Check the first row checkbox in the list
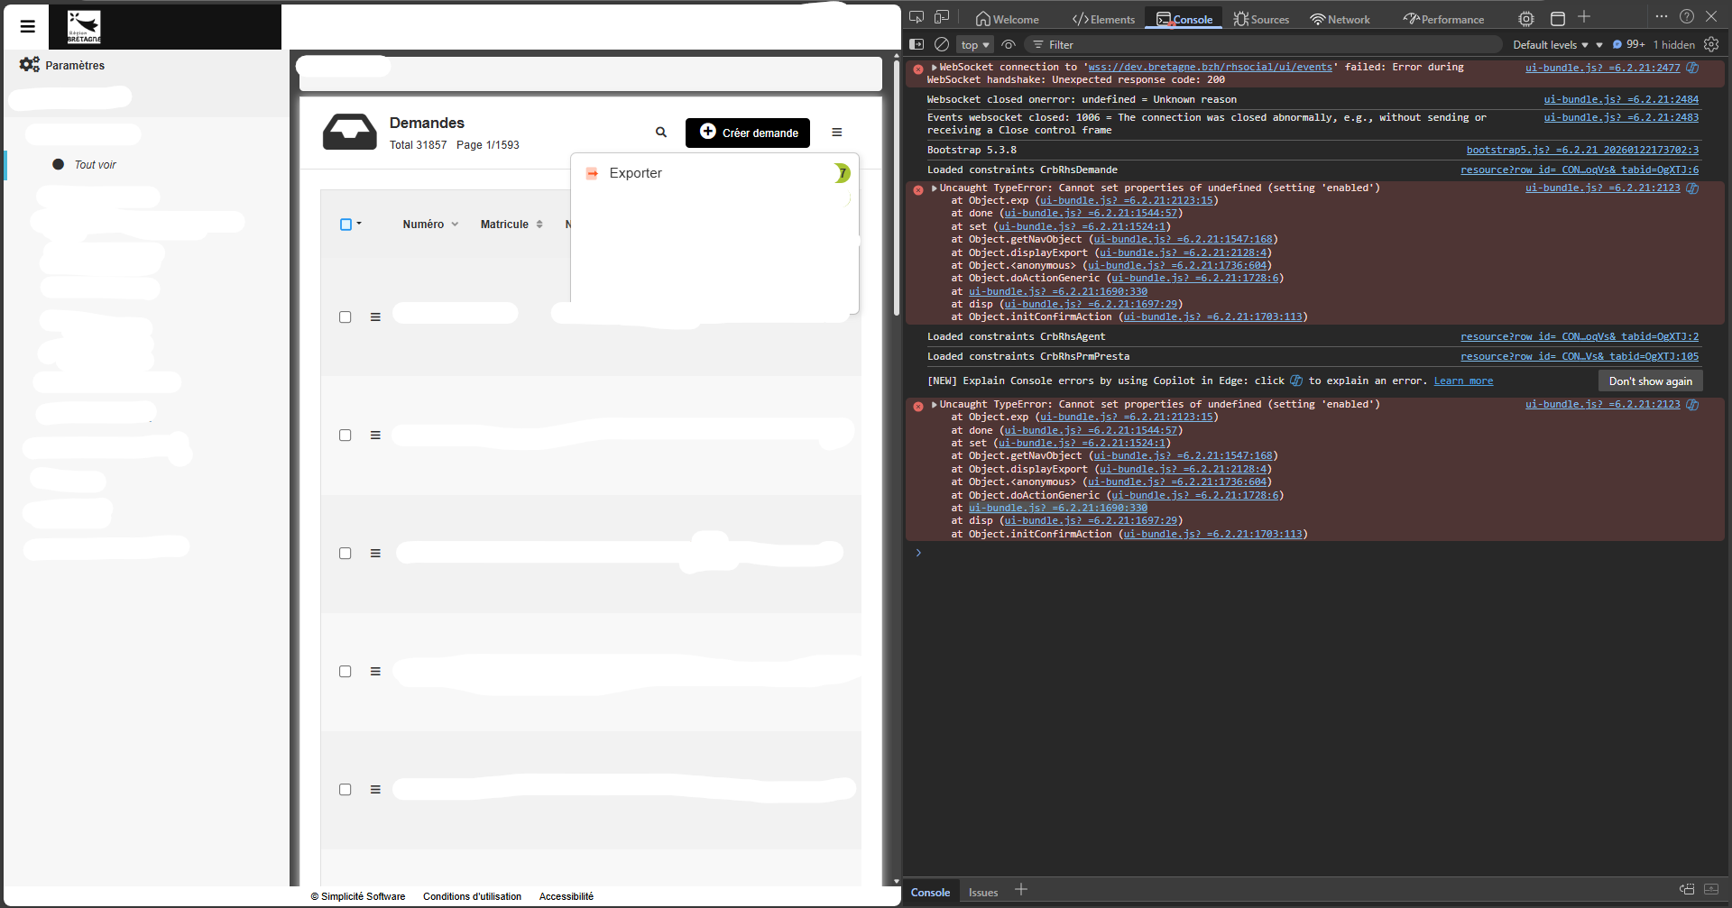This screenshot has width=1732, height=908. pos(345,317)
